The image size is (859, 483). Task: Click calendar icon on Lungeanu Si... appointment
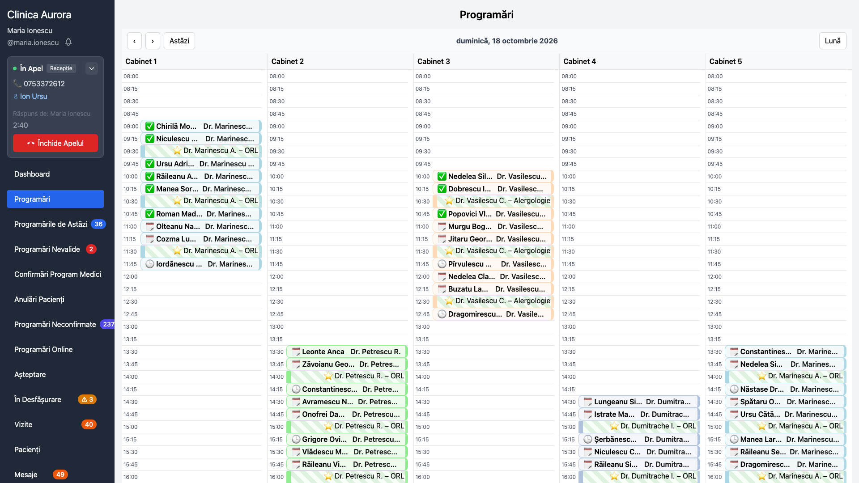click(588, 402)
